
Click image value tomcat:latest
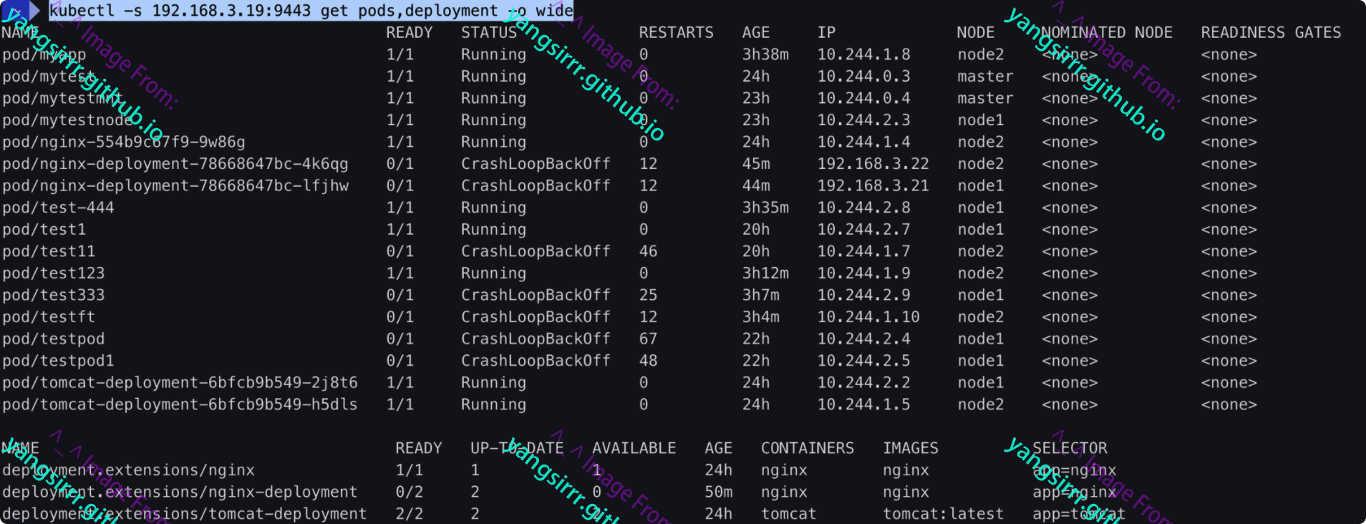pyautogui.click(x=943, y=513)
